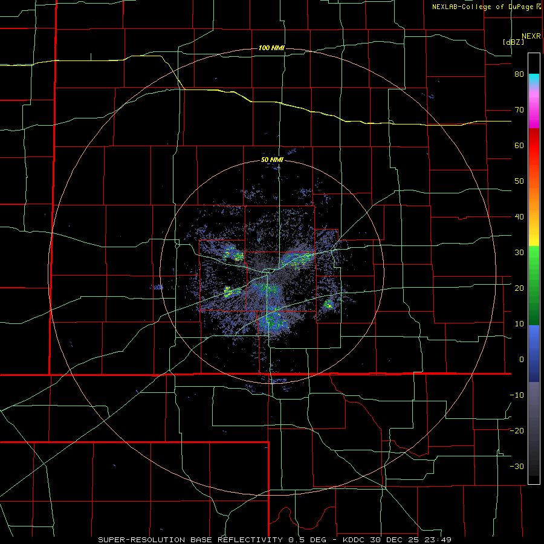The image size is (544, 544).
Task: Click the green segment of color bar
Action: [x=534, y=285]
